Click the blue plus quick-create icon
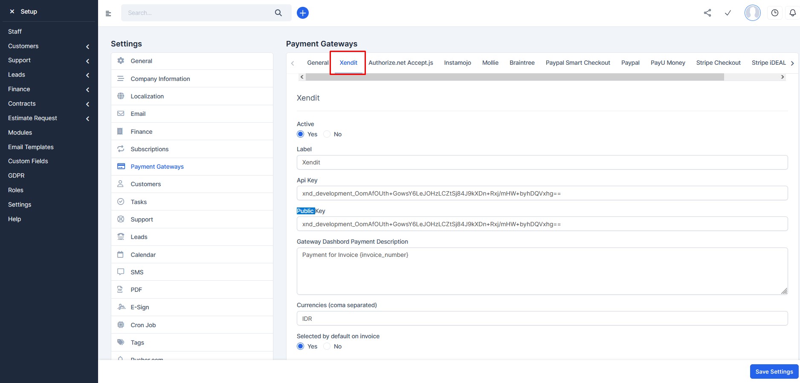This screenshot has width=800, height=383. click(x=303, y=13)
